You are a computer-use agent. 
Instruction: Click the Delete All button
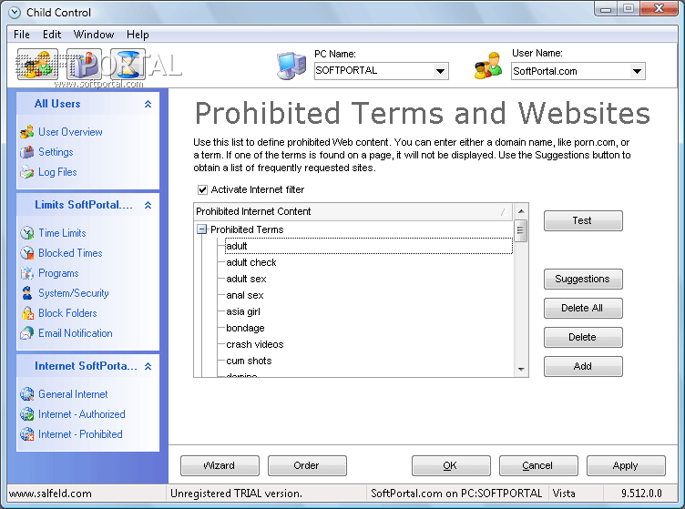[583, 308]
